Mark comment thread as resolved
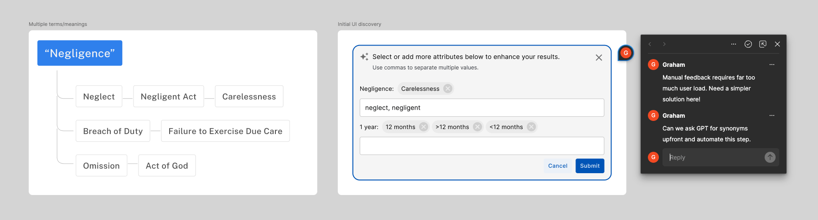The height and width of the screenshot is (220, 818). (x=748, y=44)
